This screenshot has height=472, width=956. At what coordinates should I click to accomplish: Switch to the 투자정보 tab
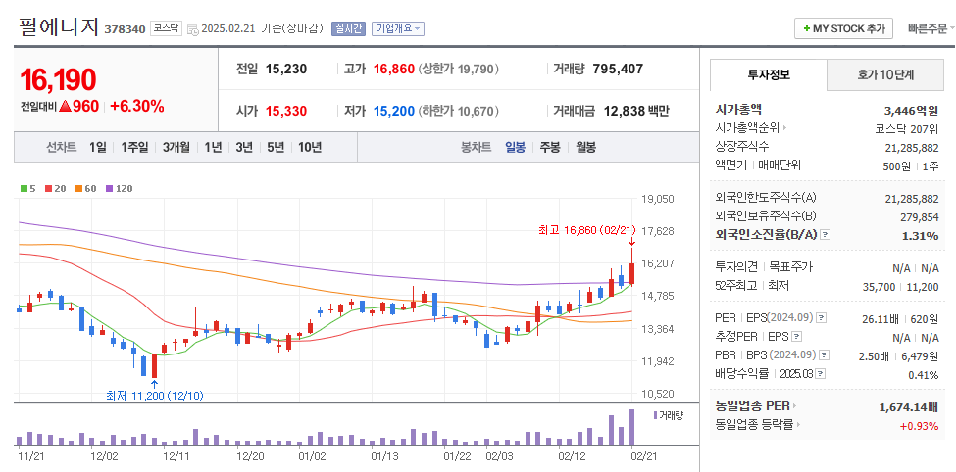tap(769, 74)
